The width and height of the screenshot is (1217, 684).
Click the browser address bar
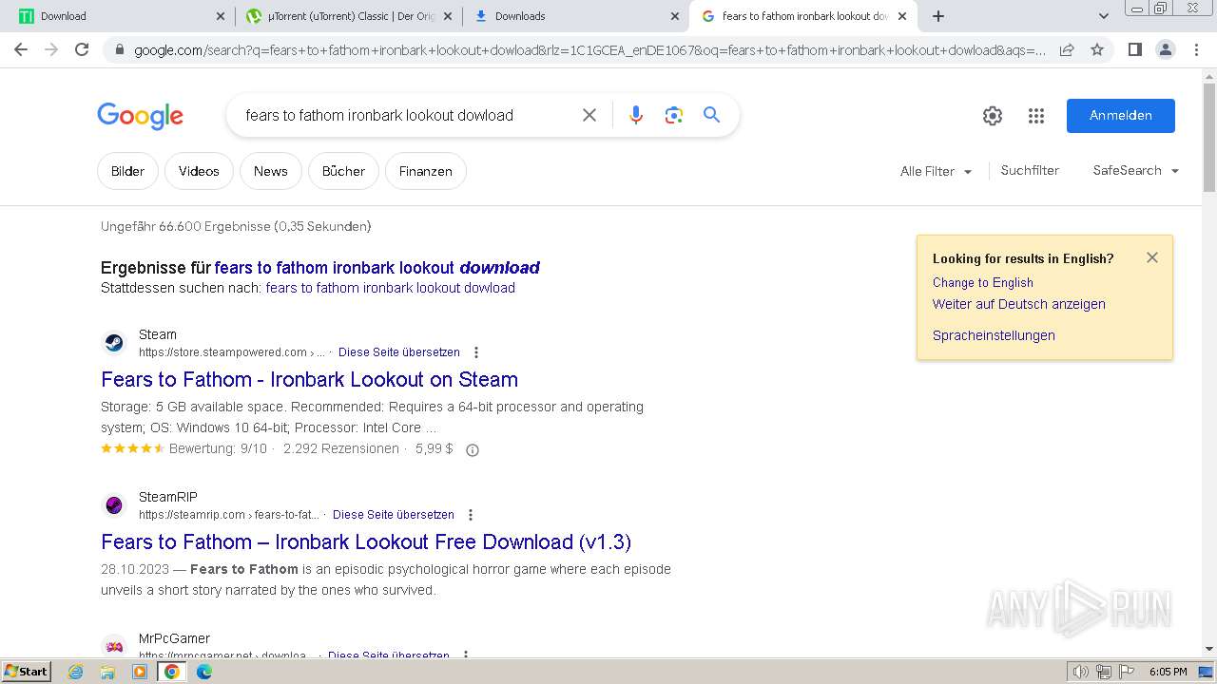[x=589, y=50]
